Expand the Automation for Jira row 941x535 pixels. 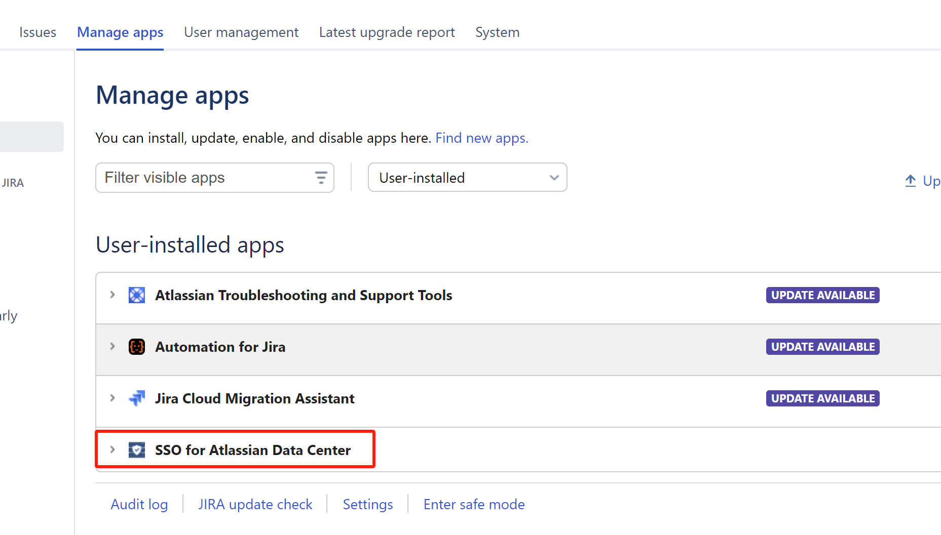112,346
